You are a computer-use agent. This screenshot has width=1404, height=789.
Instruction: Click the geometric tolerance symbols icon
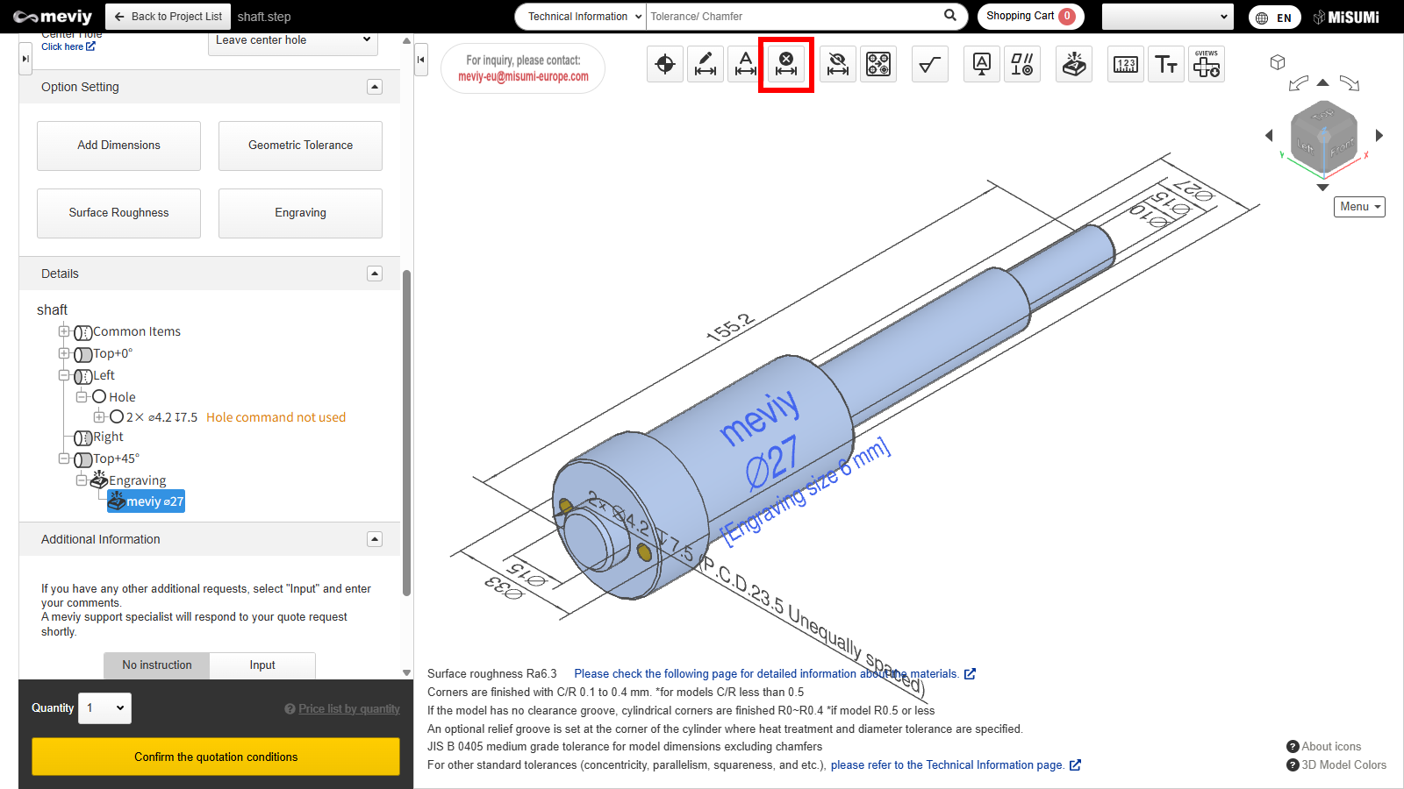(x=1022, y=64)
